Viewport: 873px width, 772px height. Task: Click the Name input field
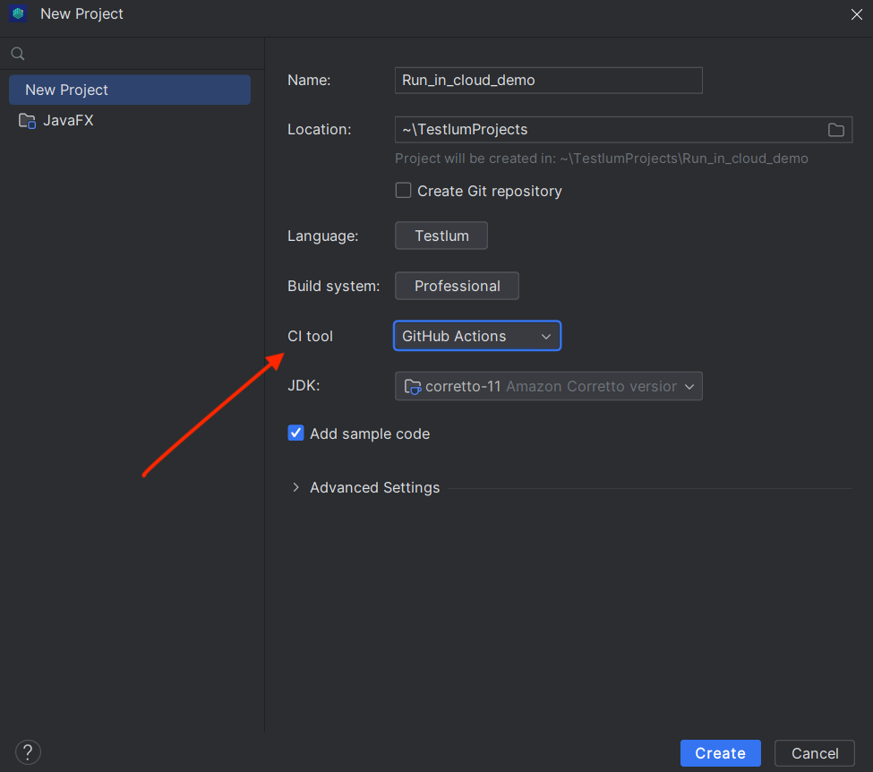click(x=548, y=81)
